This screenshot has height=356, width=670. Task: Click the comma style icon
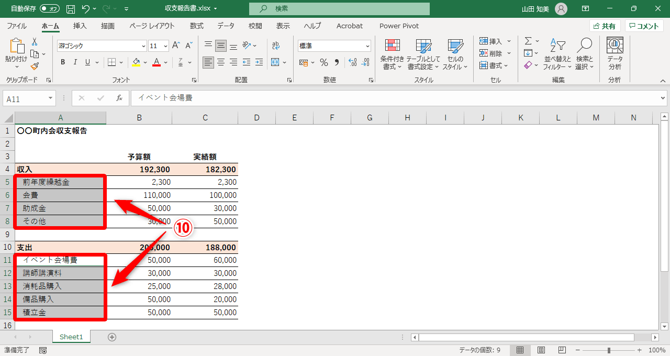(x=337, y=62)
